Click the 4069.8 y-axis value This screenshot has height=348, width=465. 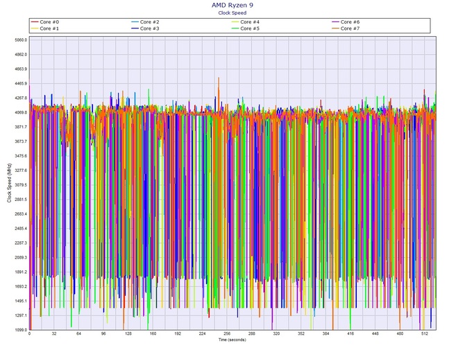click(x=21, y=112)
